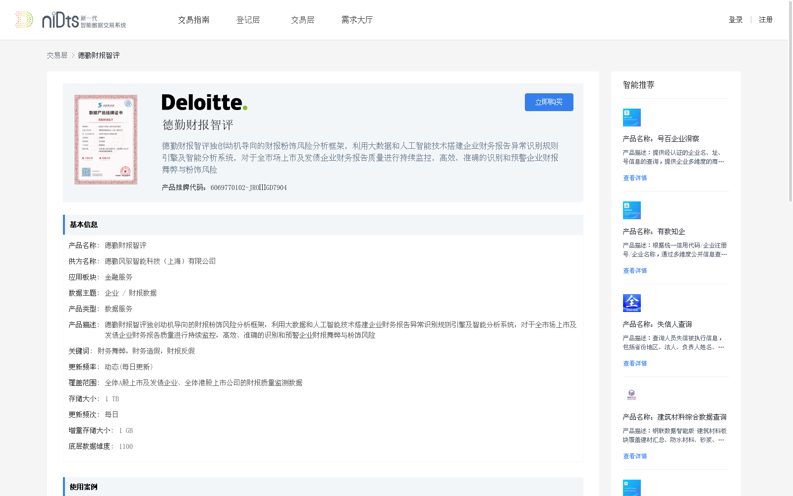Open the 交易指南 menu item

(194, 20)
